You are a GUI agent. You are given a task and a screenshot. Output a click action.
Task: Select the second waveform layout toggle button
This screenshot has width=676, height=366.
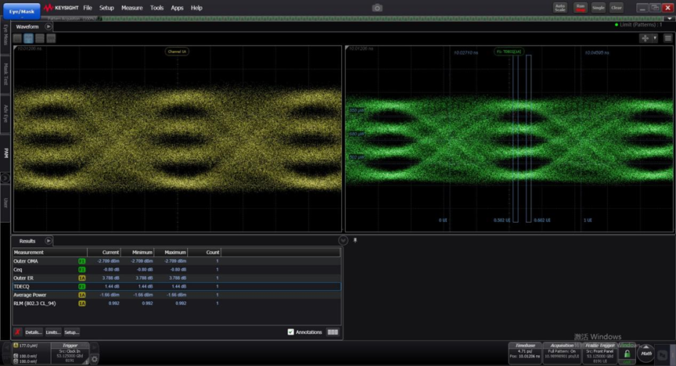coord(28,38)
